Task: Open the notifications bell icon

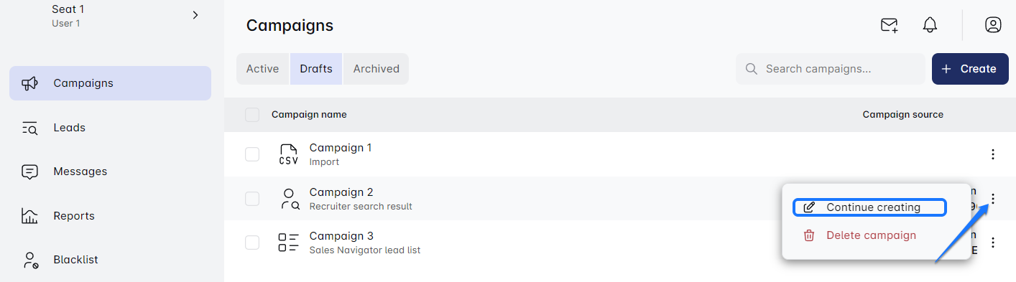Action: pyautogui.click(x=930, y=25)
